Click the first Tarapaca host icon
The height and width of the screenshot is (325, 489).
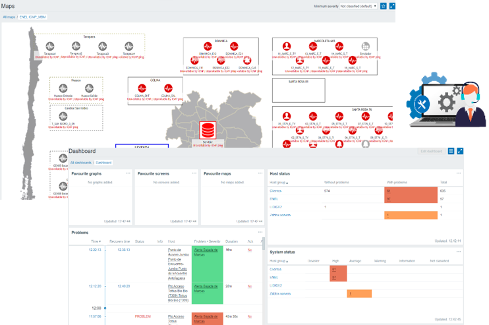(50, 46)
